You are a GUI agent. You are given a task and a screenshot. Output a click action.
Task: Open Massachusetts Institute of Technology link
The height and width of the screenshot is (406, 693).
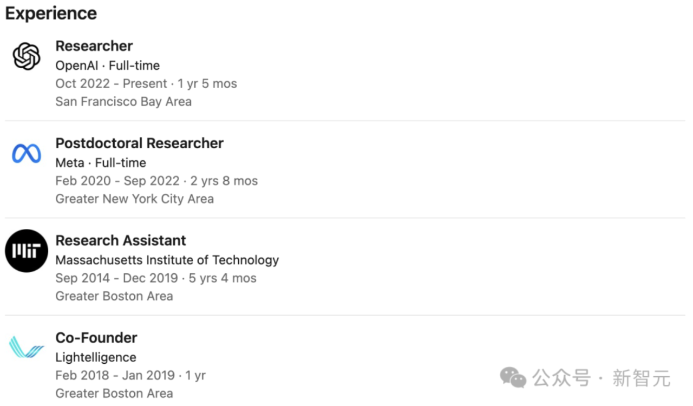[167, 260]
